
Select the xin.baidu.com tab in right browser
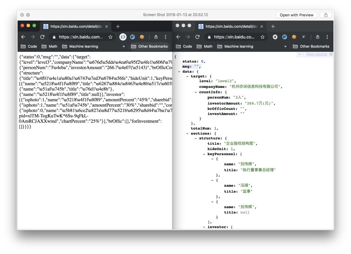click(230, 26)
